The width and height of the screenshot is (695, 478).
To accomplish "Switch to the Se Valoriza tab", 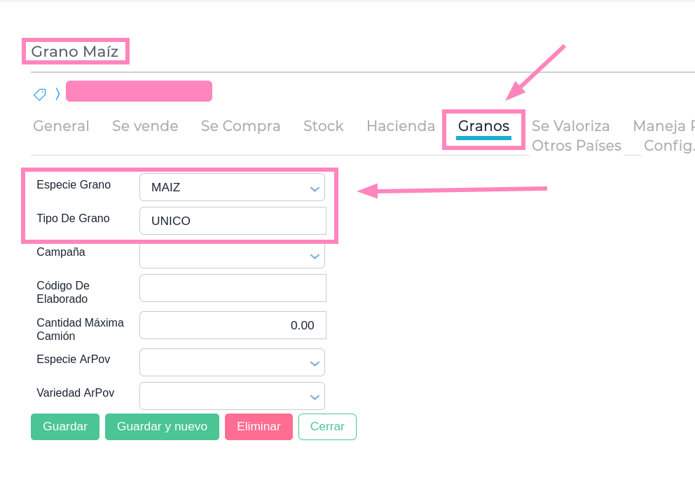I will (570, 126).
